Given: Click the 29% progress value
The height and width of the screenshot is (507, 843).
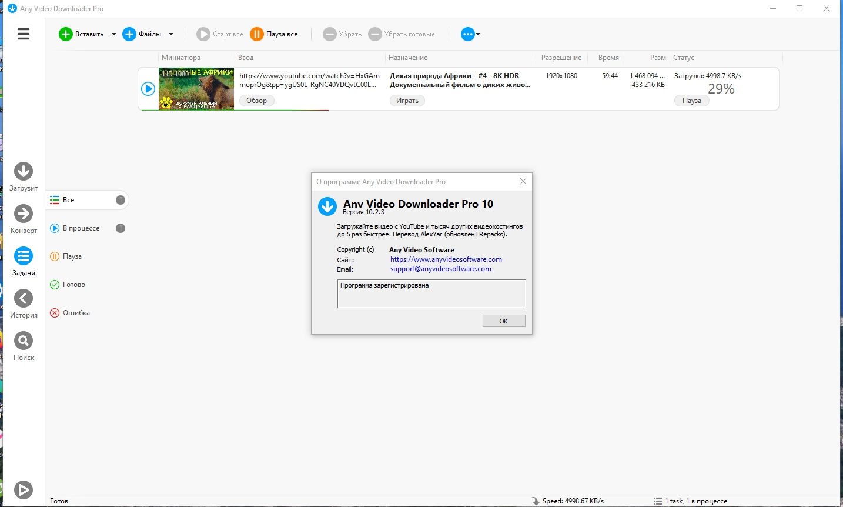Looking at the screenshot, I should pyautogui.click(x=721, y=89).
